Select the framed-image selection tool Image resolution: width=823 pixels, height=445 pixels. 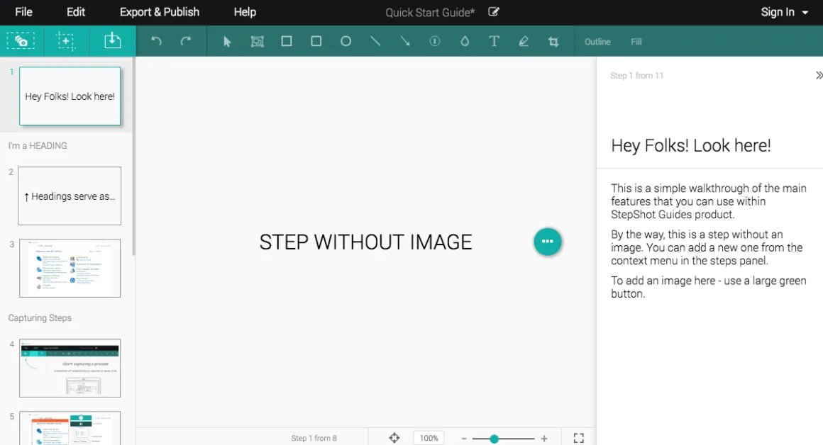click(257, 41)
